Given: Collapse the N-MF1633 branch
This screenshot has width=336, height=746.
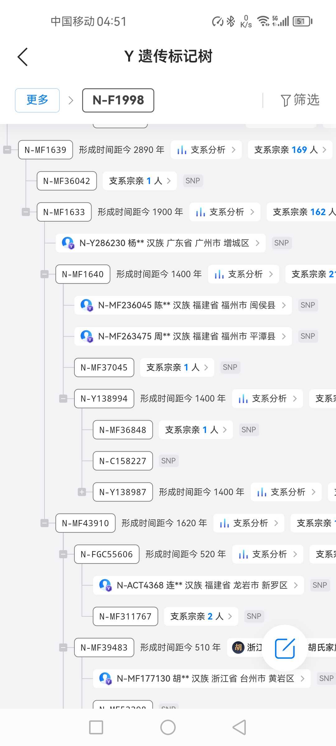Looking at the screenshot, I should click(x=26, y=212).
